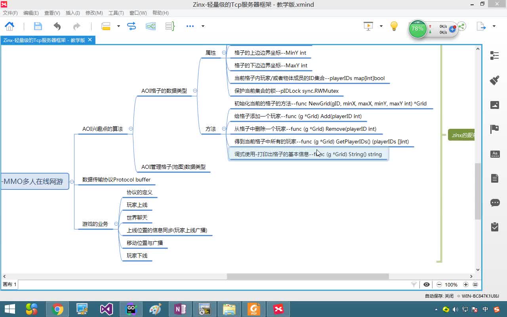
Task: Open the Format brush panel in the sidebar
Action: point(494,80)
